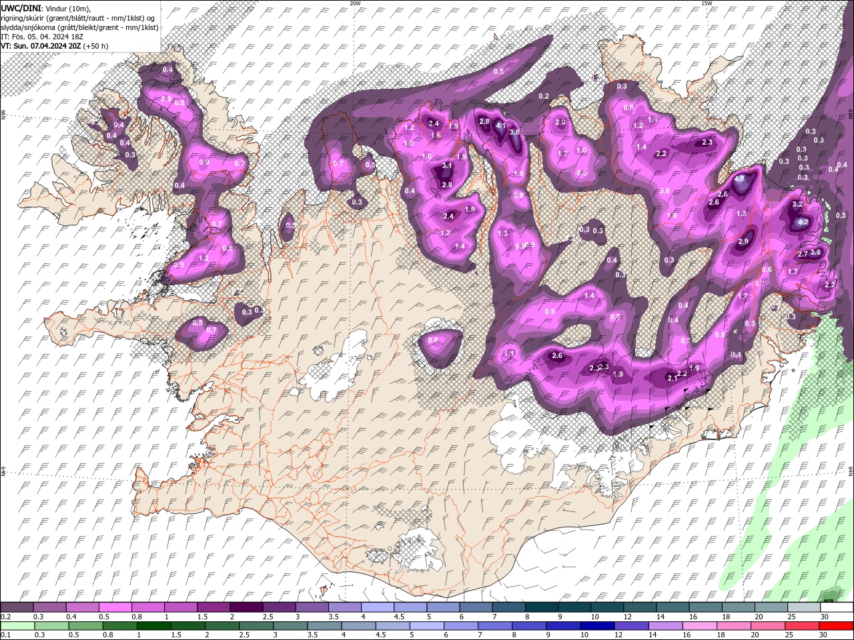Click the 3.8 snowfall value on the map
This screenshot has height=640, width=854.
coord(514,132)
